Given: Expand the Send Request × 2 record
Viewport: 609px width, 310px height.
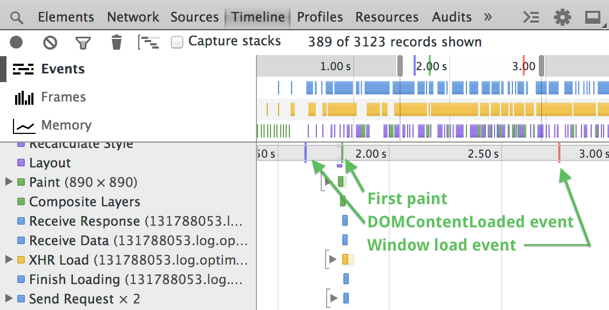Looking at the screenshot, I should coord(9,299).
